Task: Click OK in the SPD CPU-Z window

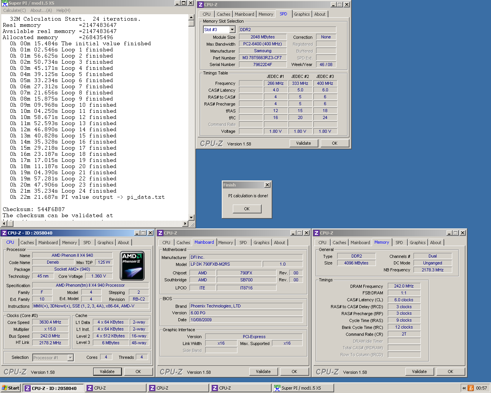Action: pos(334,143)
